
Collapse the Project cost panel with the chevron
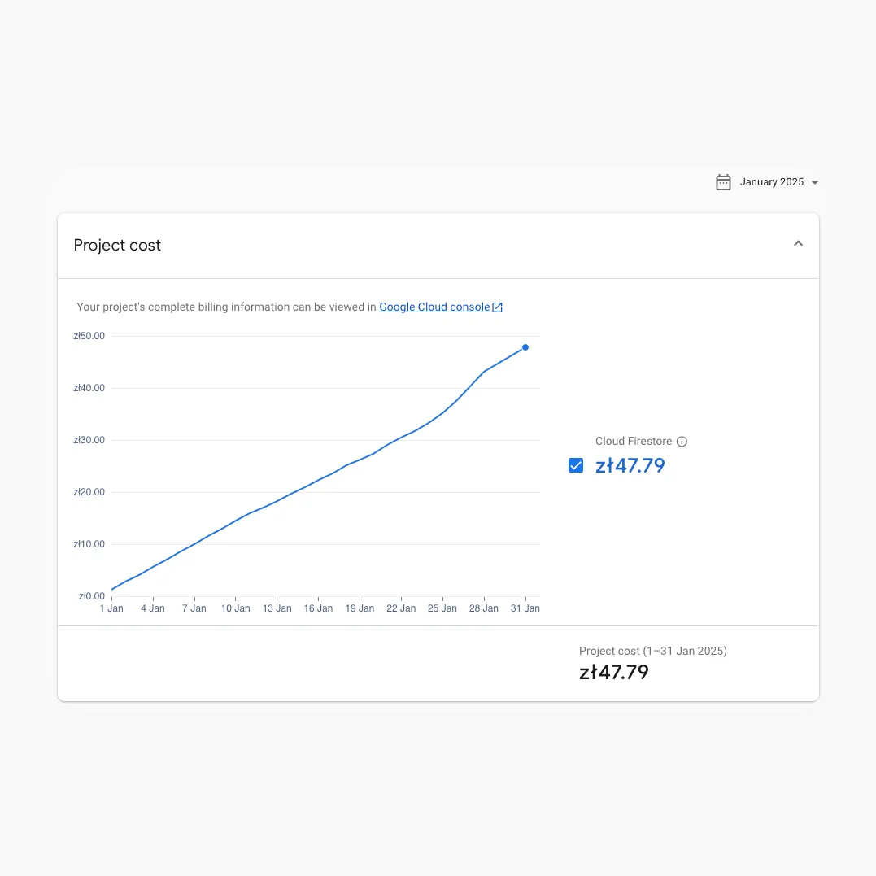(x=798, y=244)
